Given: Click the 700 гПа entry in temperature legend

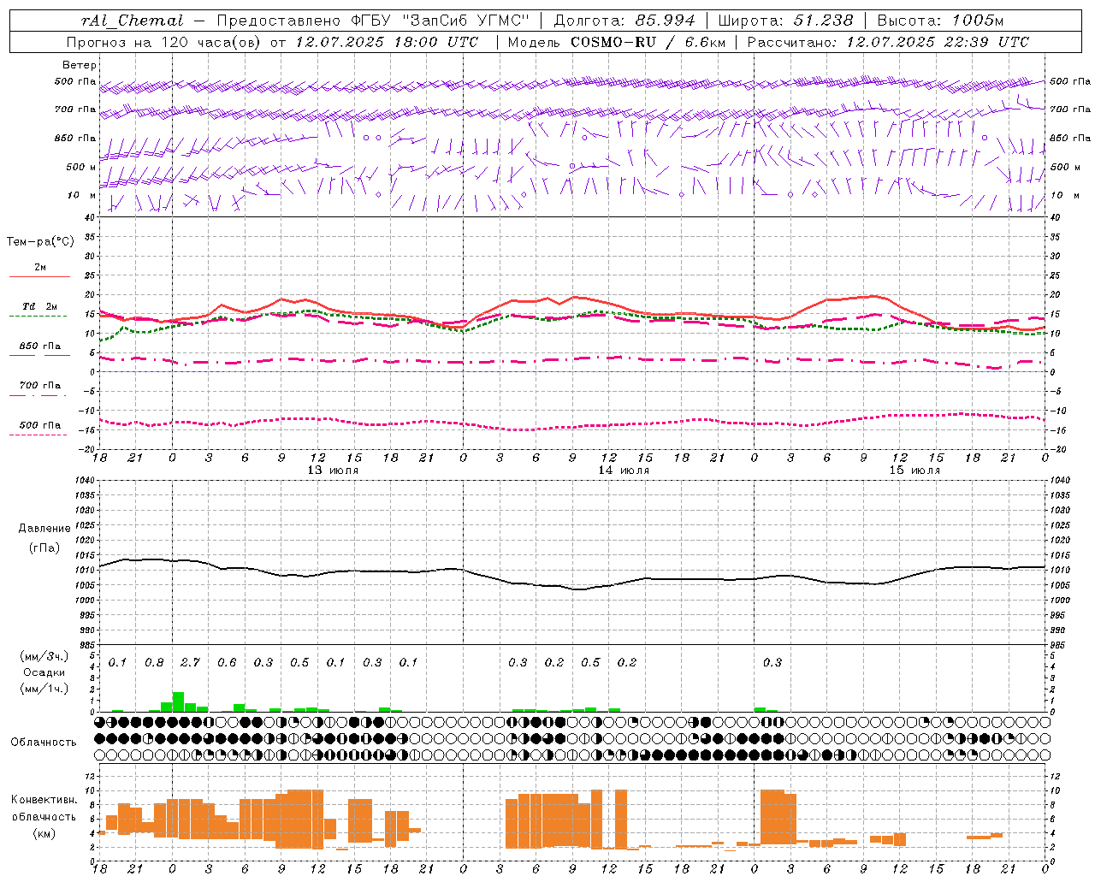Looking at the screenshot, I should 40,386.
